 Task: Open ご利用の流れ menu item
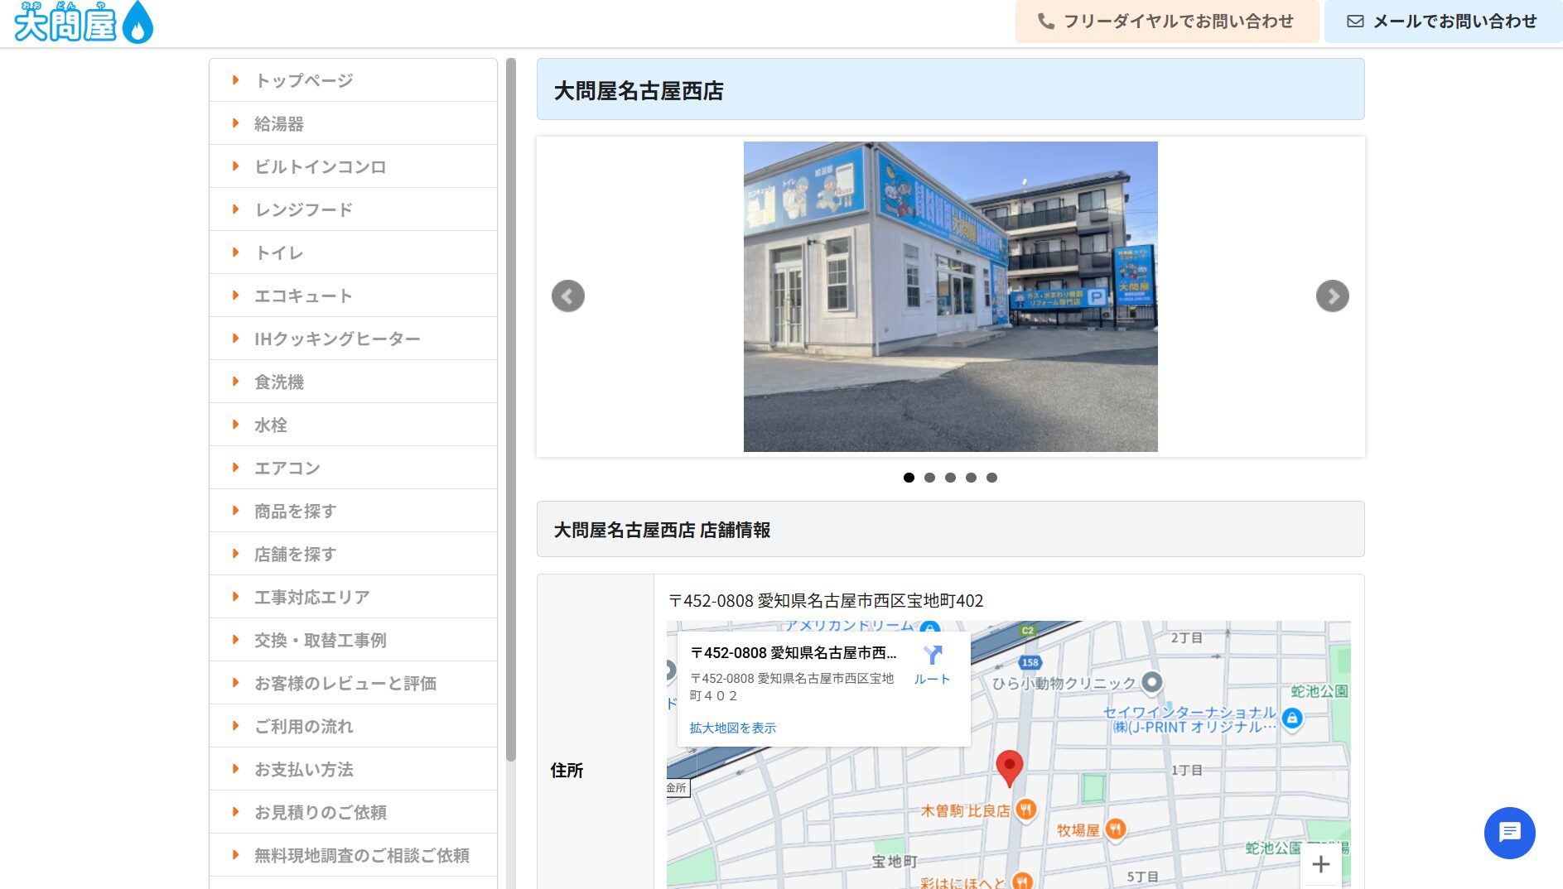(x=353, y=726)
